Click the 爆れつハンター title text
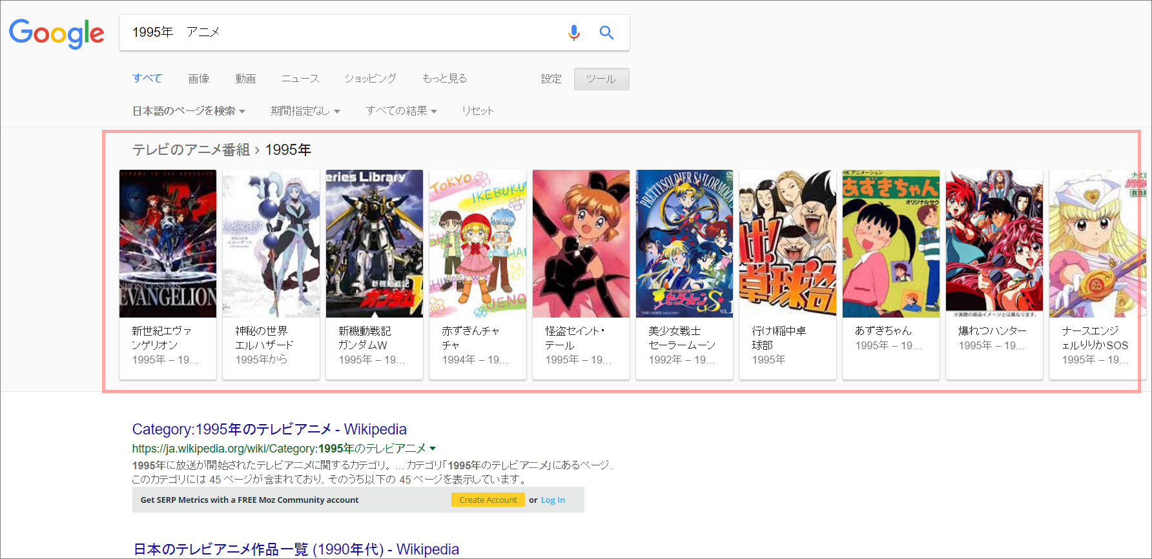The image size is (1152, 559). [993, 330]
